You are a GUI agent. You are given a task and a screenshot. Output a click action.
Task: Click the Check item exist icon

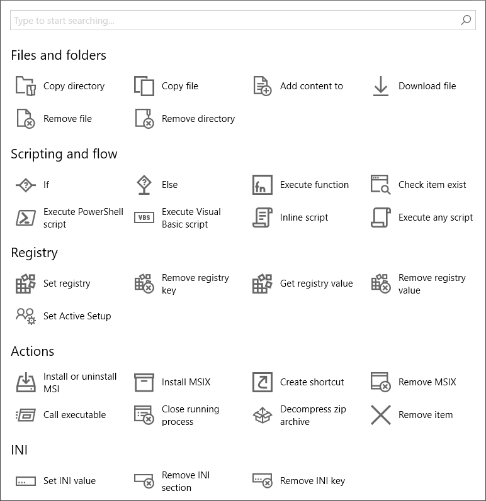click(x=380, y=185)
